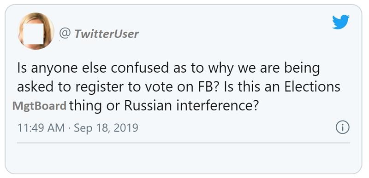
Task: Click the 11:49 AM time text
Action: click(x=41, y=128)
